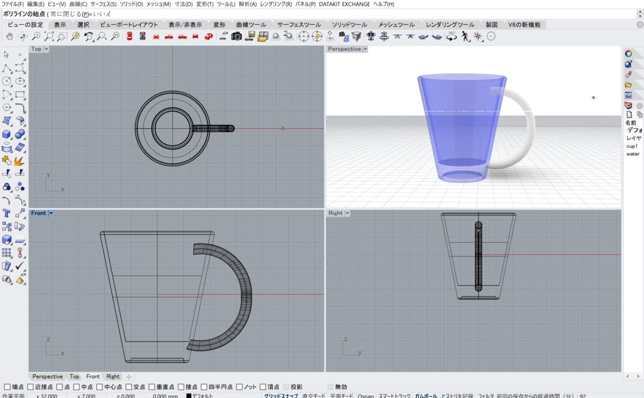The image size is (644, 398).
Task: Click the camera screen capture icon
Action: [236, 36]
